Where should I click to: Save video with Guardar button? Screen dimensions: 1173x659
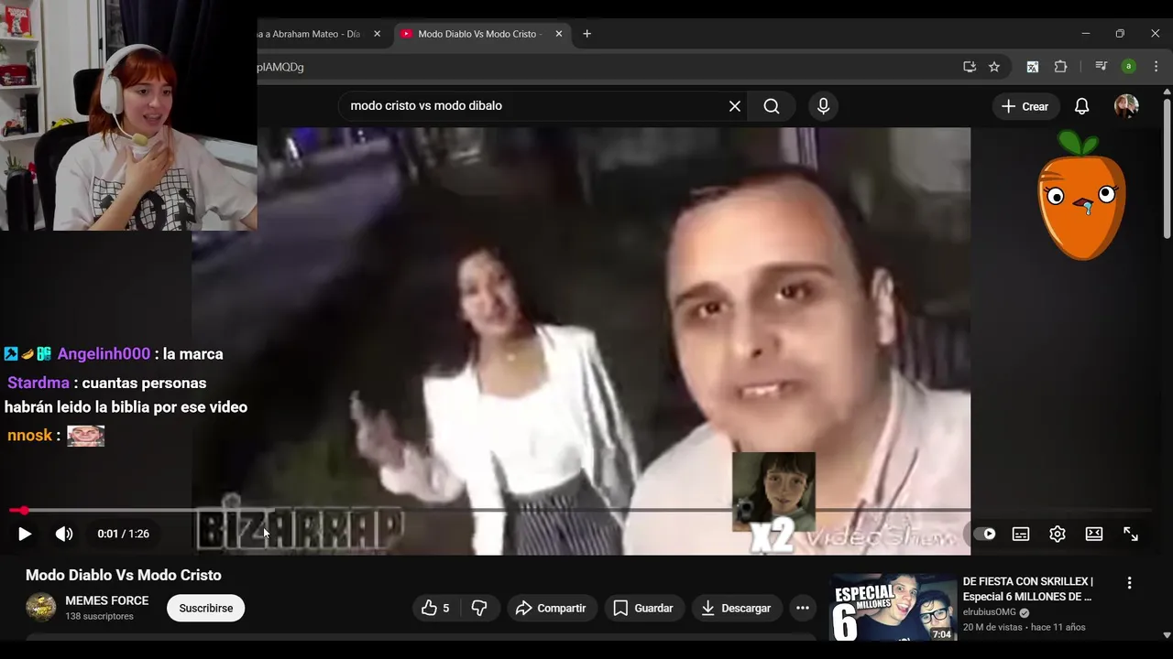click(x=643, y=608)
